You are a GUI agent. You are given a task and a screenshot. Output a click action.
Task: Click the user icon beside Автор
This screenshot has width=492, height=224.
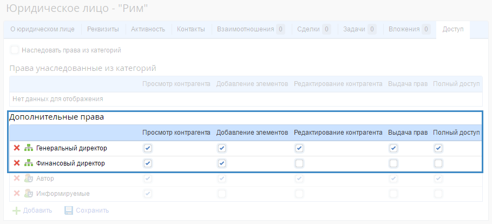(29, 179)
